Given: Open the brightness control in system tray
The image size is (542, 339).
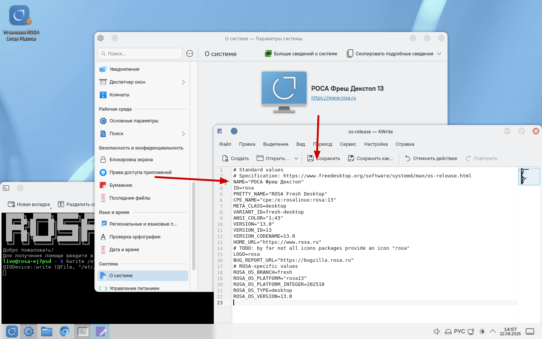Looking at the screenshot, I should click(x=482, y=331).
